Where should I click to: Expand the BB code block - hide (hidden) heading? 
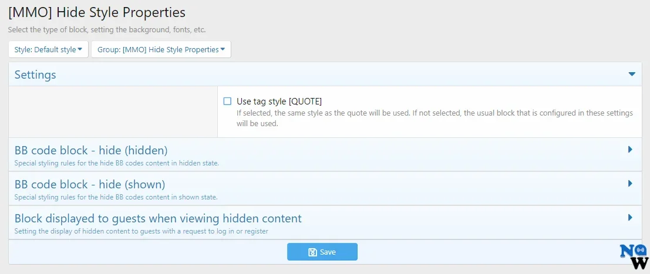pyautogui.click(x=91, y=150)
